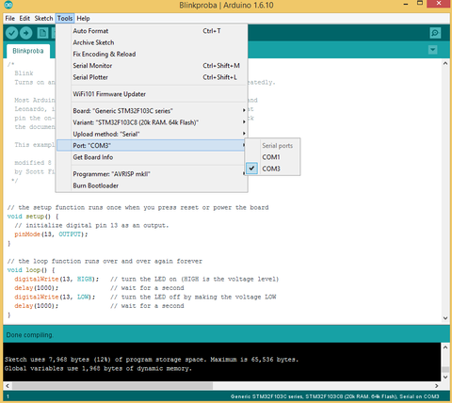Screen dimensions: 452x403
Task: Click the editor scrollbar down arrow
Action: click(x=445, y=318)
